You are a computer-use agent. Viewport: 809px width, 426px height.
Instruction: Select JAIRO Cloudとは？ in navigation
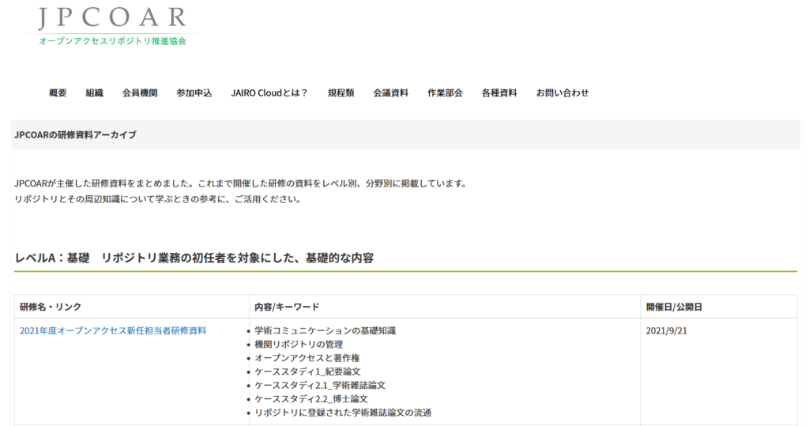pos(269,93)
